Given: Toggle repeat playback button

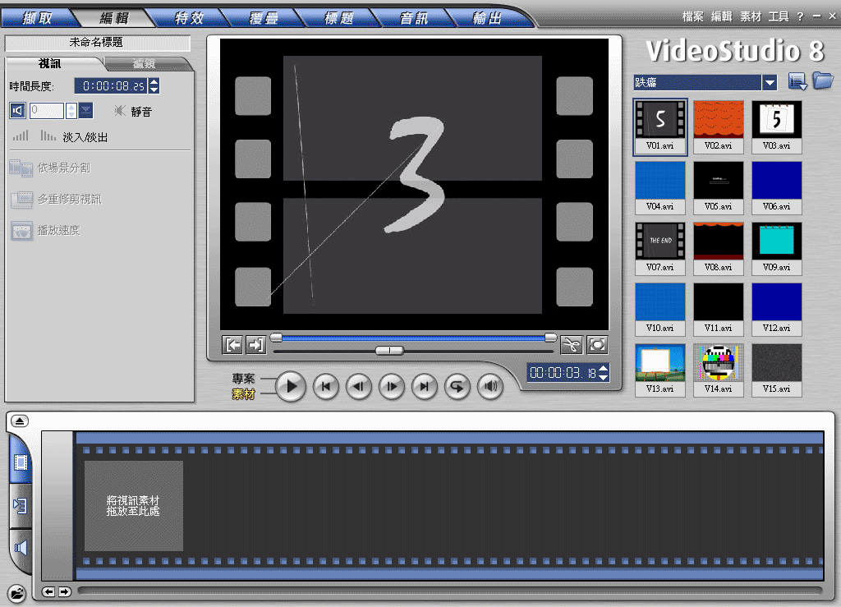Looking at the screenshot, I should [457, 386].
